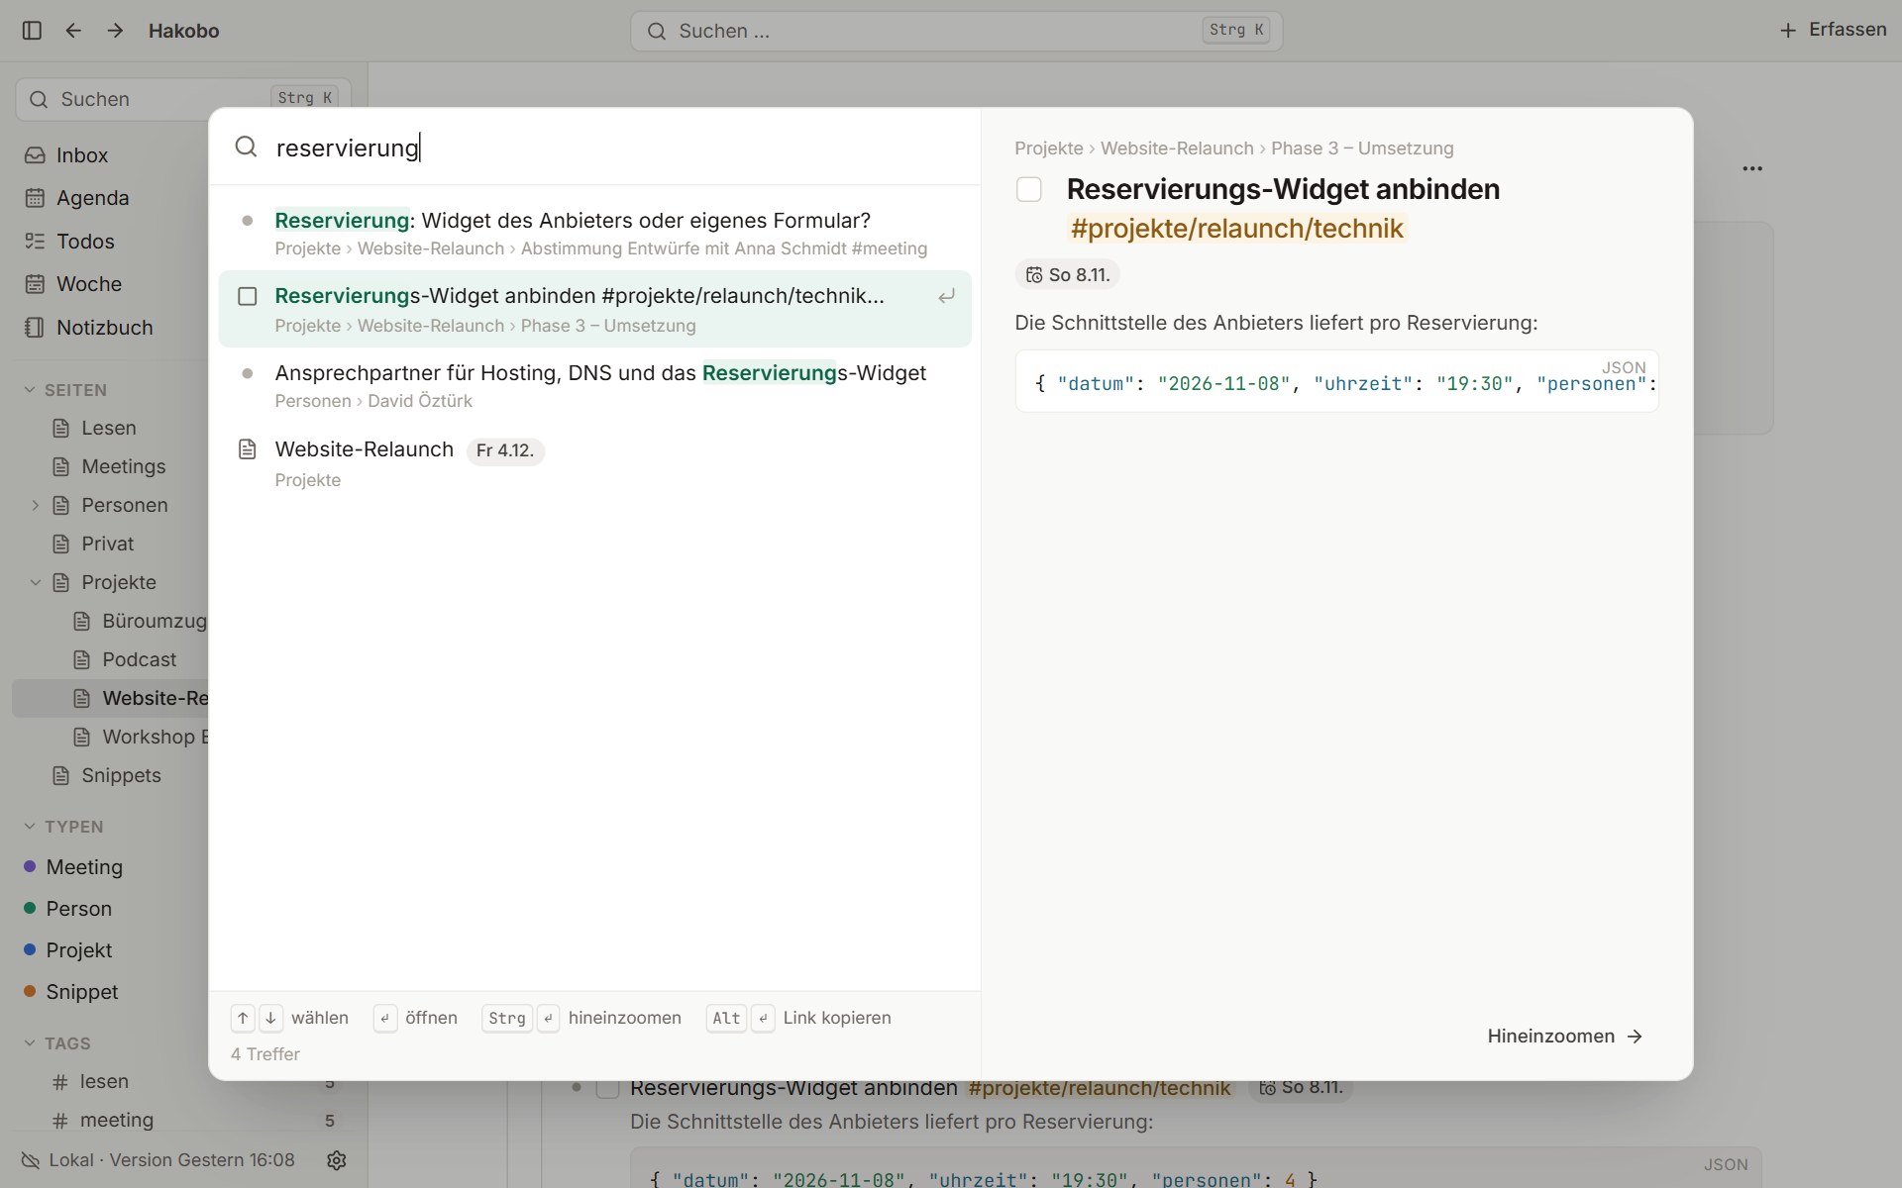Go back with the left arrow
Screen dimensions: 1902x1188
pos(73,31)
